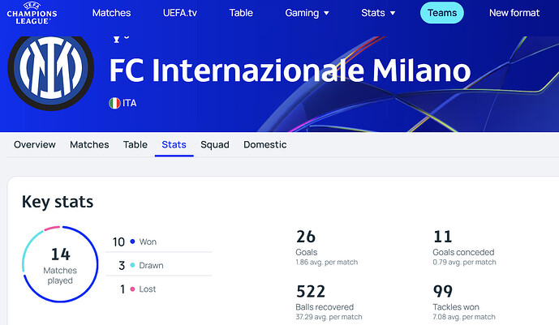Click the blue Won legend dot
Image resolution: width=559 pixels, height=325 pixels.
click(x=132, y=242)
